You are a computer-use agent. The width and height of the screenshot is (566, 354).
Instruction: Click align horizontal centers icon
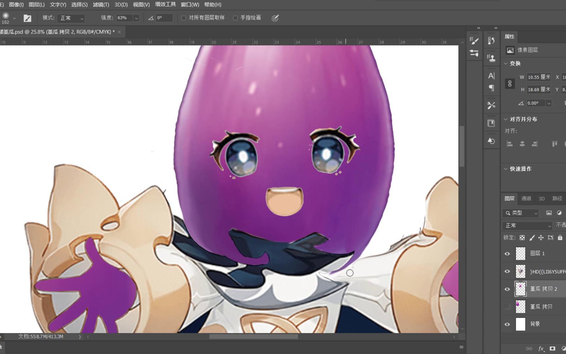[522, 144]
